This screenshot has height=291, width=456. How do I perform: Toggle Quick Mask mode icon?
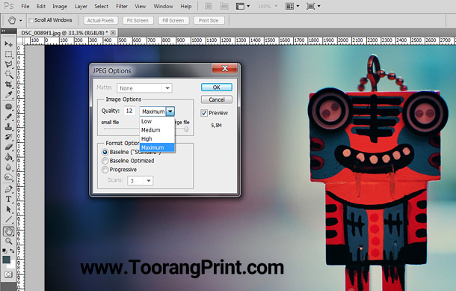tap(8, 275)
